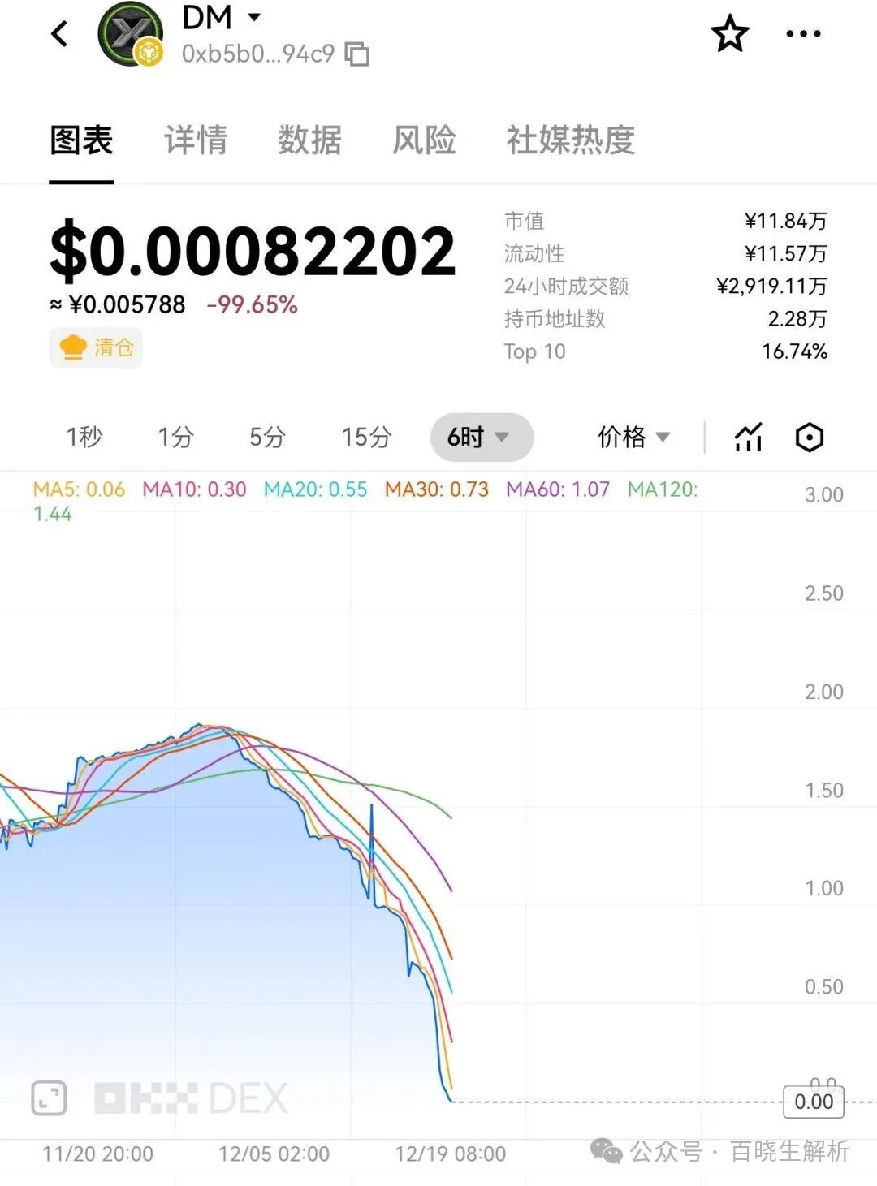Screen dimensions: 877x1186
Task: Copy the contract address with the copy icon
Action: pos(355,54)
